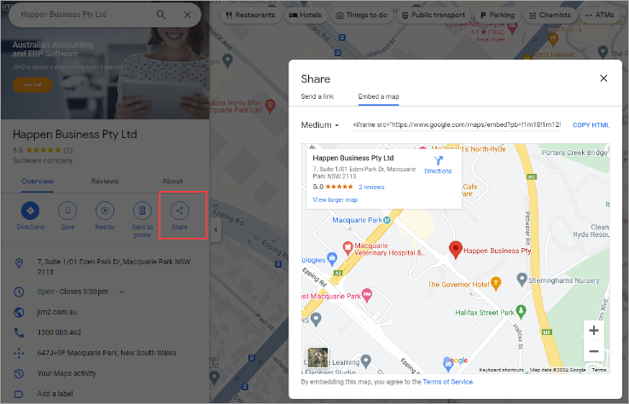Click the clock hours icon

19,291
